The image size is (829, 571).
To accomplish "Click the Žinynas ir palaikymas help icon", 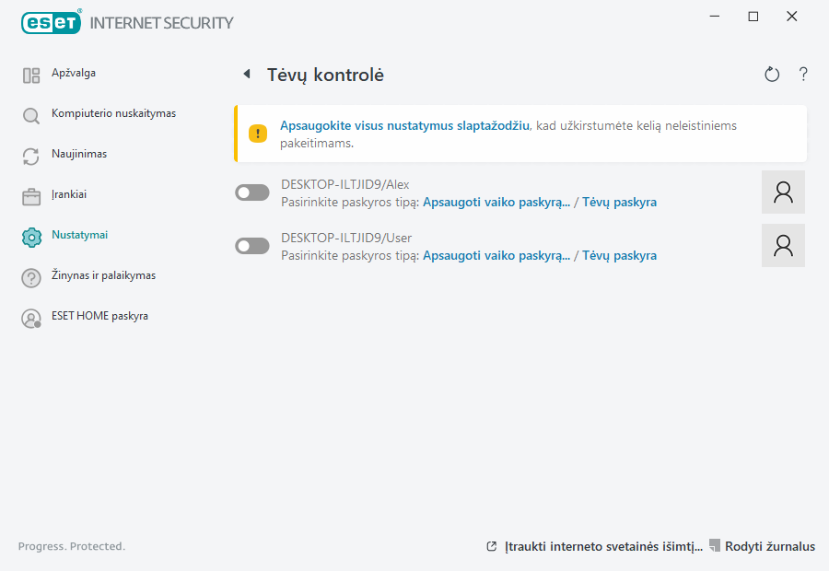I will [x=31, y=278].
